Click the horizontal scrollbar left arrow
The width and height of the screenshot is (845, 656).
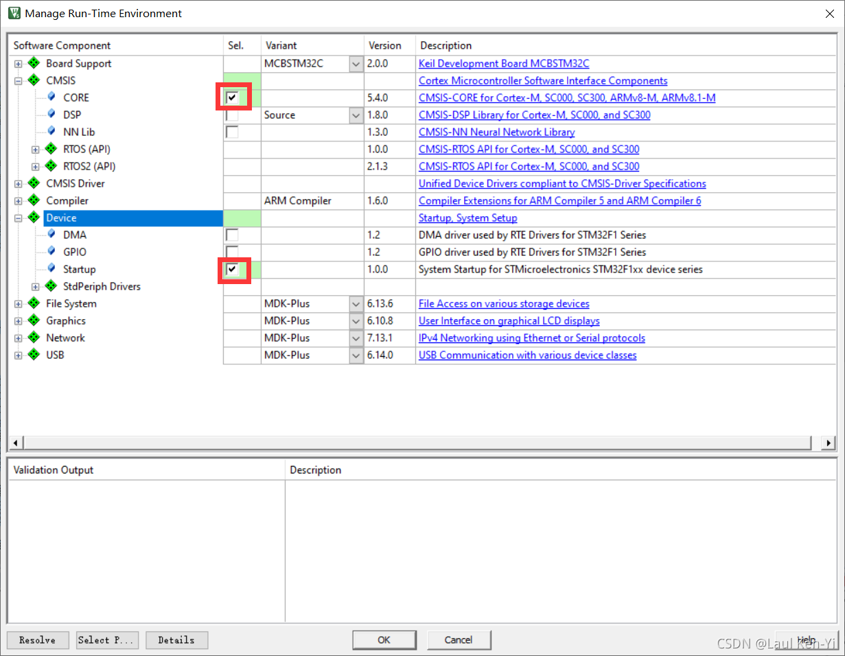click(x=15, y=443)
